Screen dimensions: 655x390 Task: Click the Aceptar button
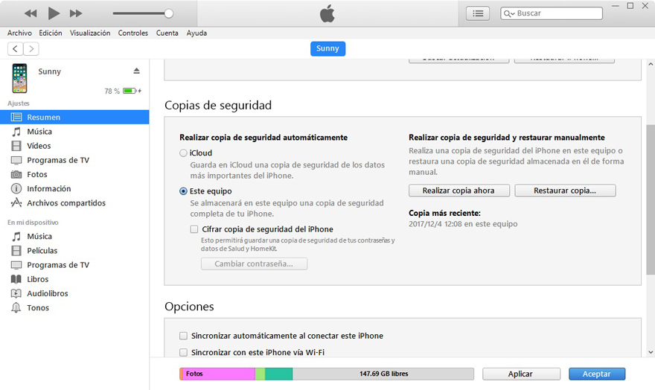[x=596, y=374]
